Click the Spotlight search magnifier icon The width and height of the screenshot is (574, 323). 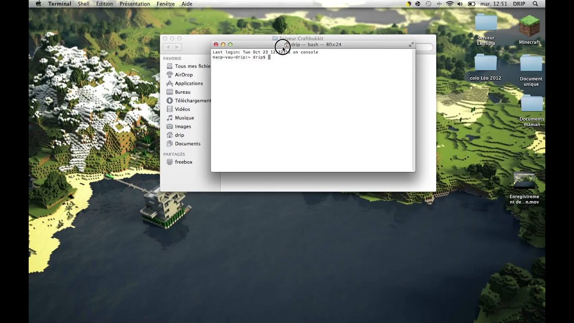pos(535,4)
